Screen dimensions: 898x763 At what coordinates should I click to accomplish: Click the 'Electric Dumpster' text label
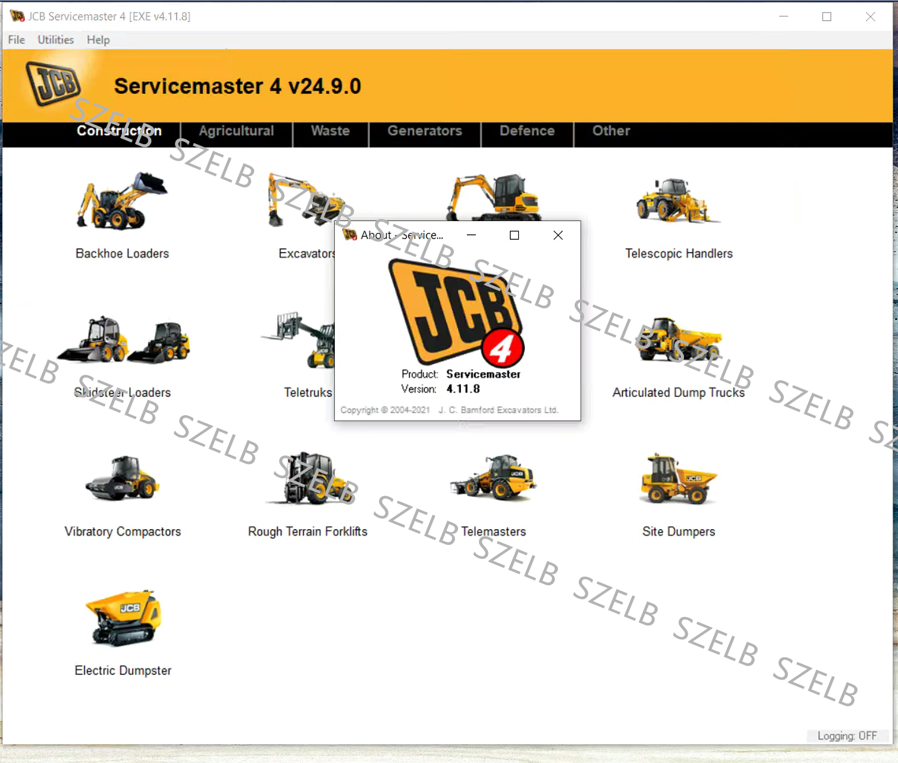[x=123, y=670]
